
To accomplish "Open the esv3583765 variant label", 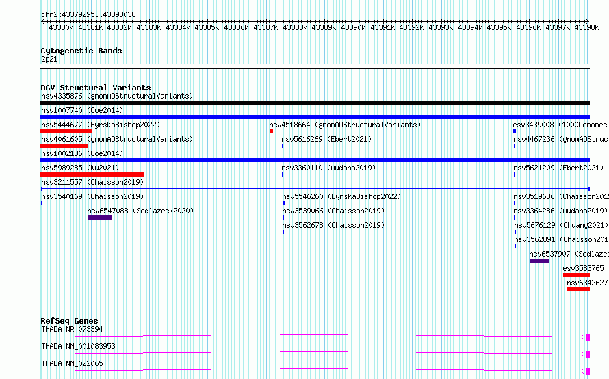I will pos(584,268).
